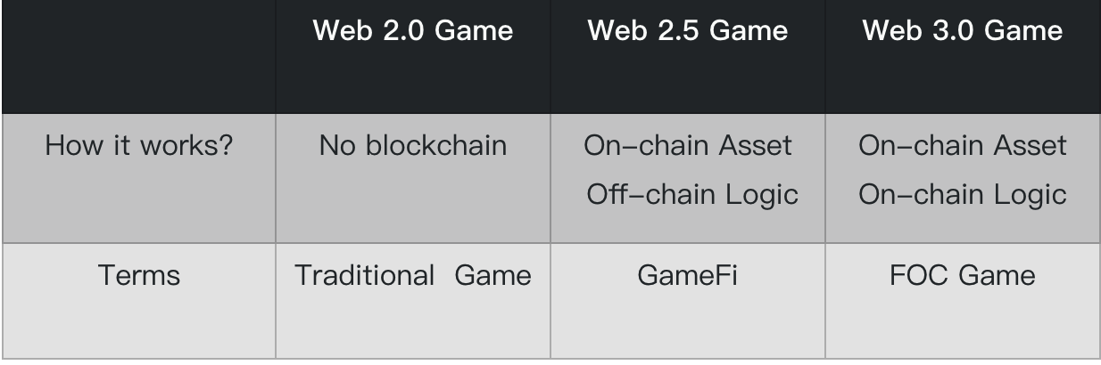The height and width of the screenshot is (365, 1101).
Task: Click the word Traditional in Terms row
Action: [364, 275]
